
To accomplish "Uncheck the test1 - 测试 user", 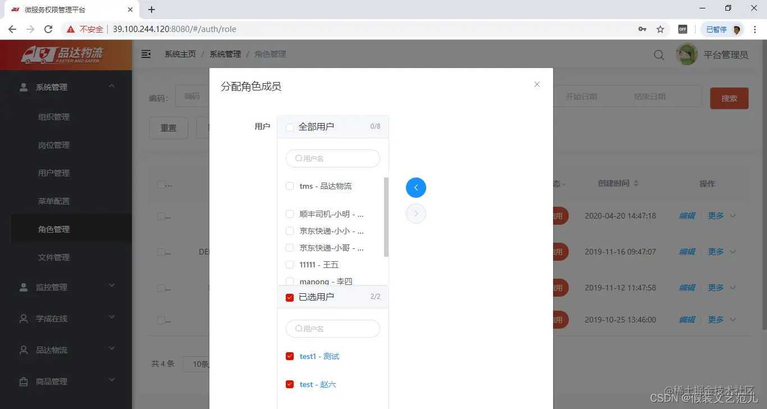I will coord(289,356).
